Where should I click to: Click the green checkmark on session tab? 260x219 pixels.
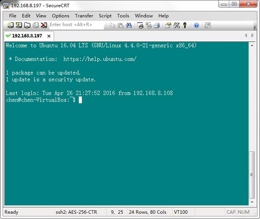coord(8,36)
